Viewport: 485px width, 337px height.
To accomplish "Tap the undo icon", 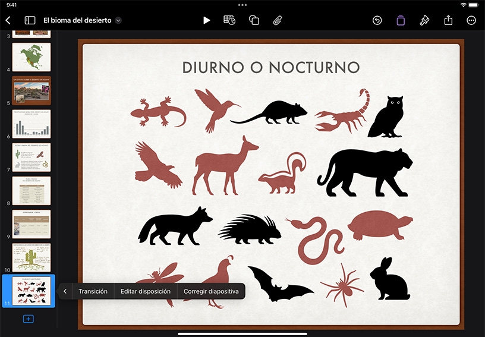I will click(x=377, y=20).
